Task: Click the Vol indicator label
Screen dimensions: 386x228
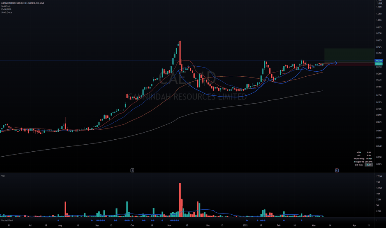Action: (x=3, y=176)
